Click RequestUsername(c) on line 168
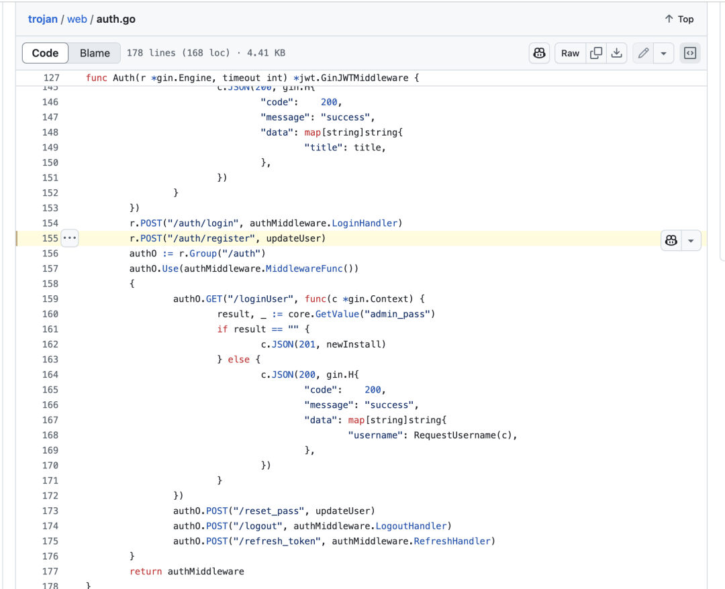725x589 pixels. click(463, 435)
